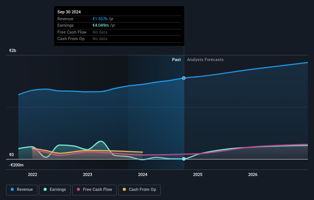Click the 2024 x-axis label
This screenshot has height=200, width=314.
[x=143, y=174]
